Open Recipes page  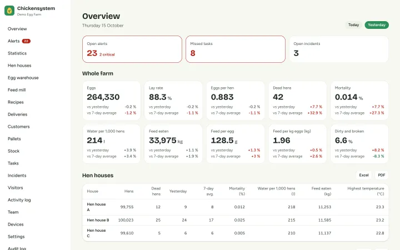pos(16,102)
